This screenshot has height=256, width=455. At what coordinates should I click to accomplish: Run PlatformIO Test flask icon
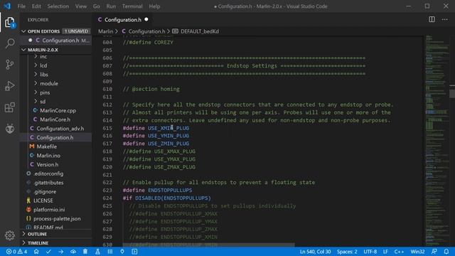[x=97, y=252]
